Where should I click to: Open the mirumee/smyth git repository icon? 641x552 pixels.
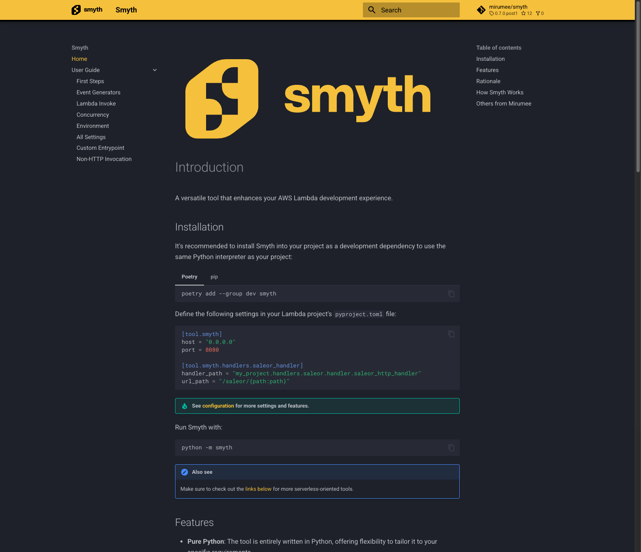(481, 10)
